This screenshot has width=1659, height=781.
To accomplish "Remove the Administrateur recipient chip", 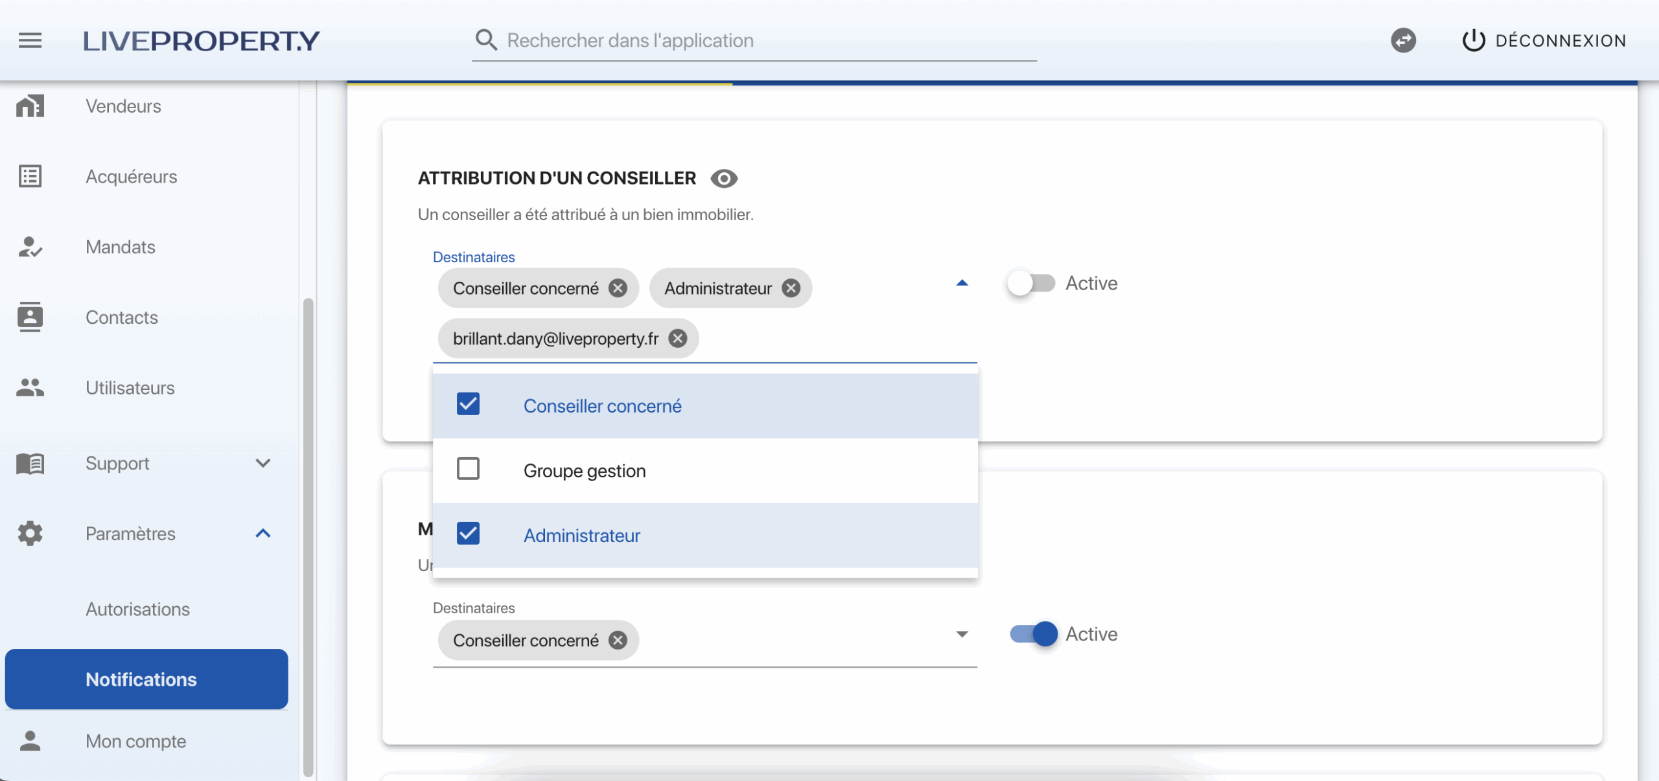I will [x=791, y=288].
